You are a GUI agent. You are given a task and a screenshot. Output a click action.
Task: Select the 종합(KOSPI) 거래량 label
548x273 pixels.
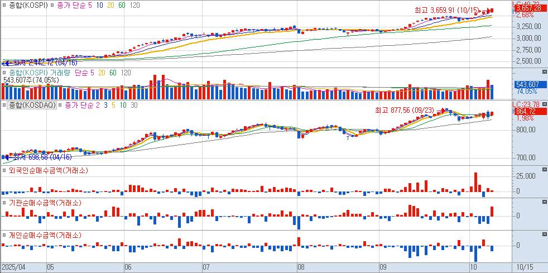pyautogui.click(x=39, y=73)
